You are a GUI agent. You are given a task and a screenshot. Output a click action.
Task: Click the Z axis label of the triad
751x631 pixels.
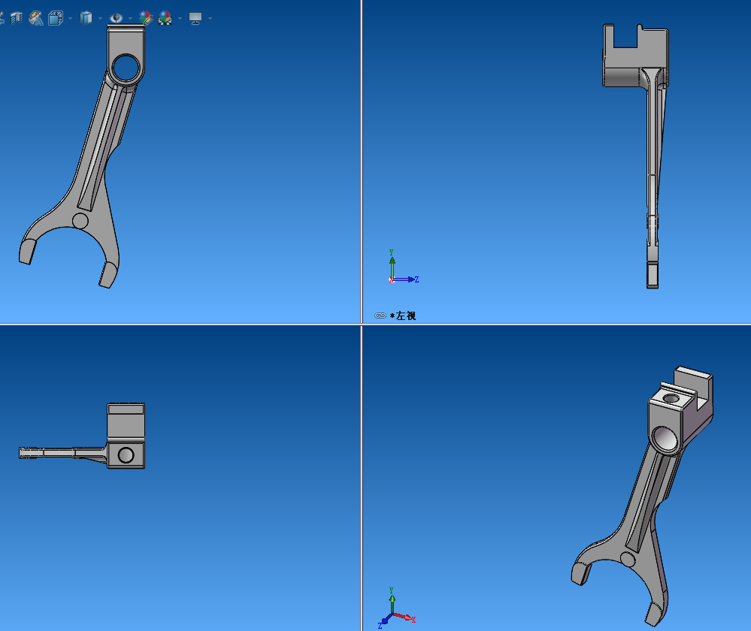click(x=416, y=279)
